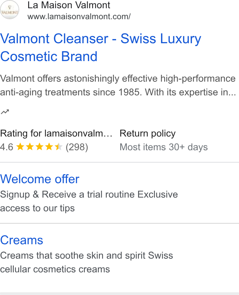Click the 4.6 rating score number
Image resolution: width=239 pixels, height=295 pixels.
(7, 147)
